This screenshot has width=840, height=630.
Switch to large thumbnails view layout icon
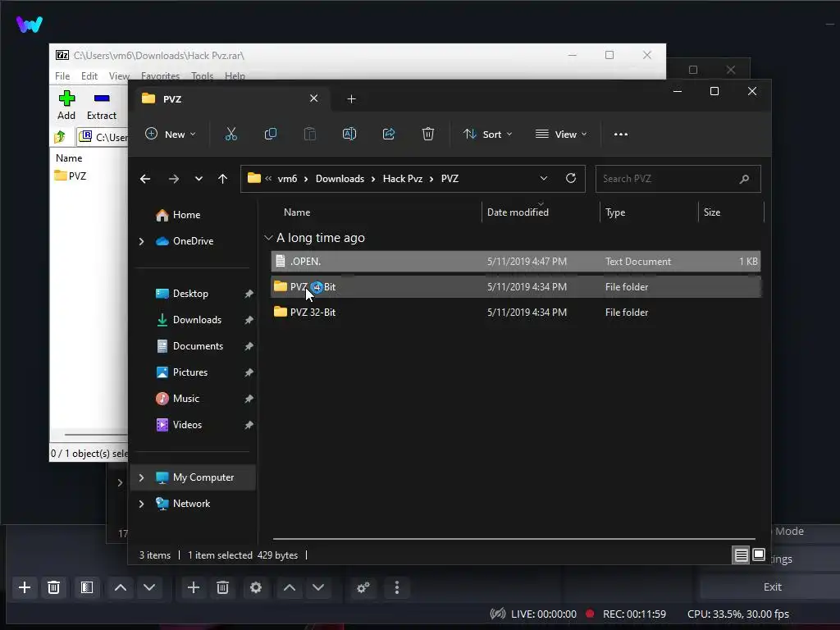pyautogui.click(x=759, y=555)
